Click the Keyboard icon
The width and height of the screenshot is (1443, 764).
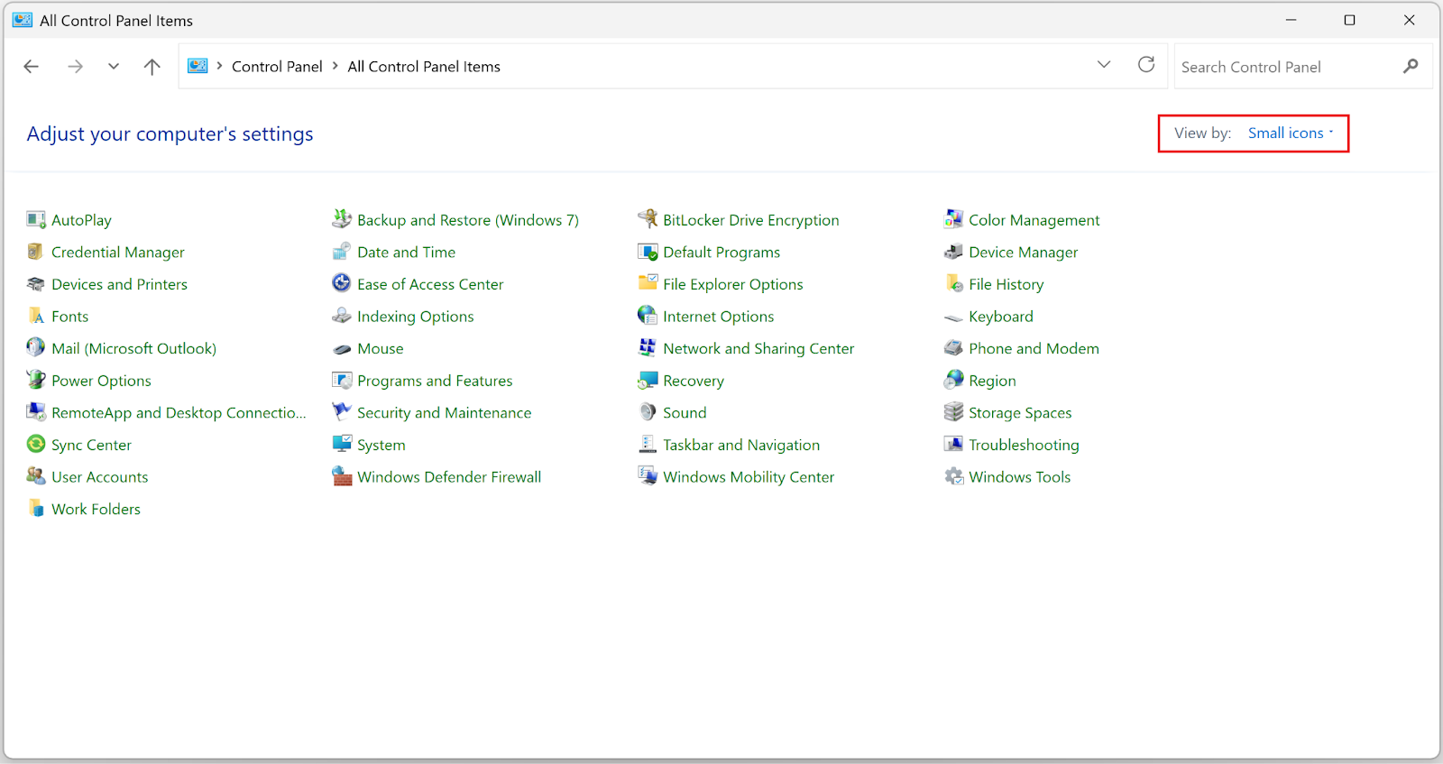click(x=953, y=317)
